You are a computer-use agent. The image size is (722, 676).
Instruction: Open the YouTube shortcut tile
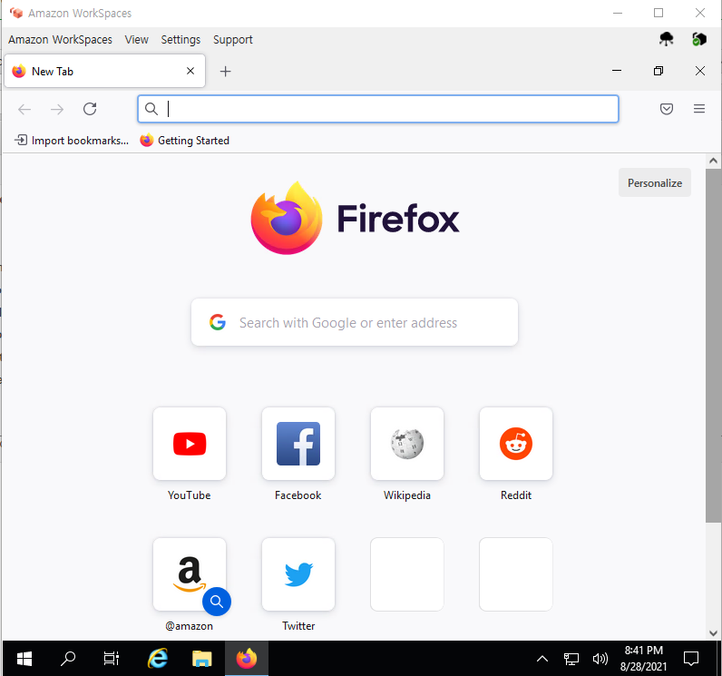(x=190, y=444)
